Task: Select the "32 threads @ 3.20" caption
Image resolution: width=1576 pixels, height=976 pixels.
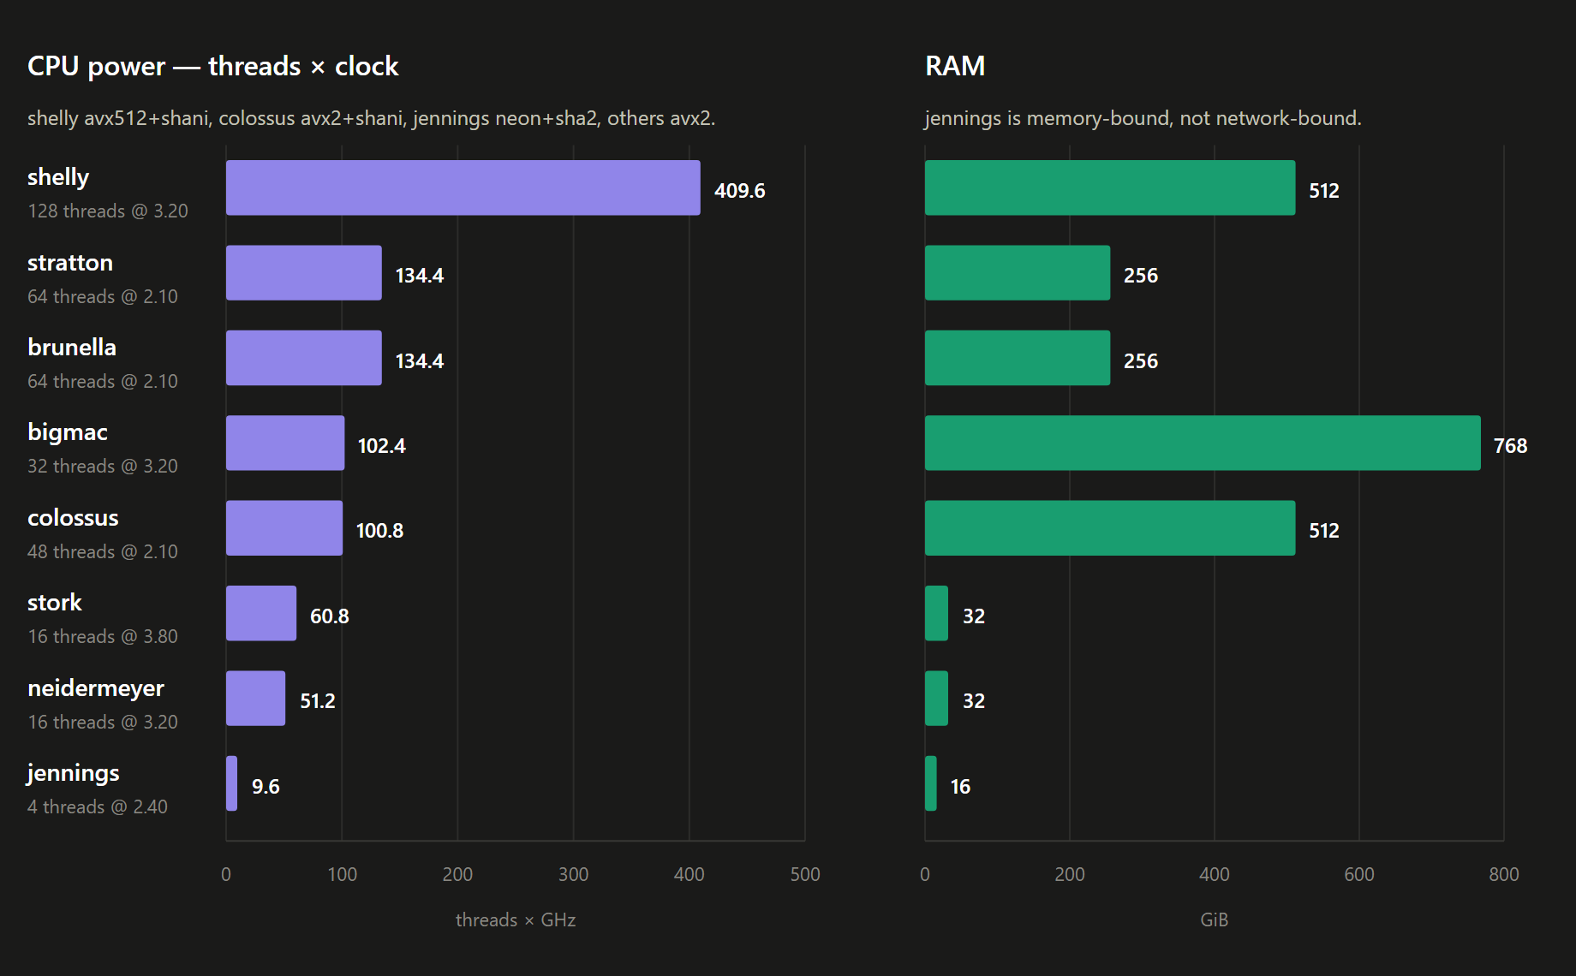Action: 103,467
